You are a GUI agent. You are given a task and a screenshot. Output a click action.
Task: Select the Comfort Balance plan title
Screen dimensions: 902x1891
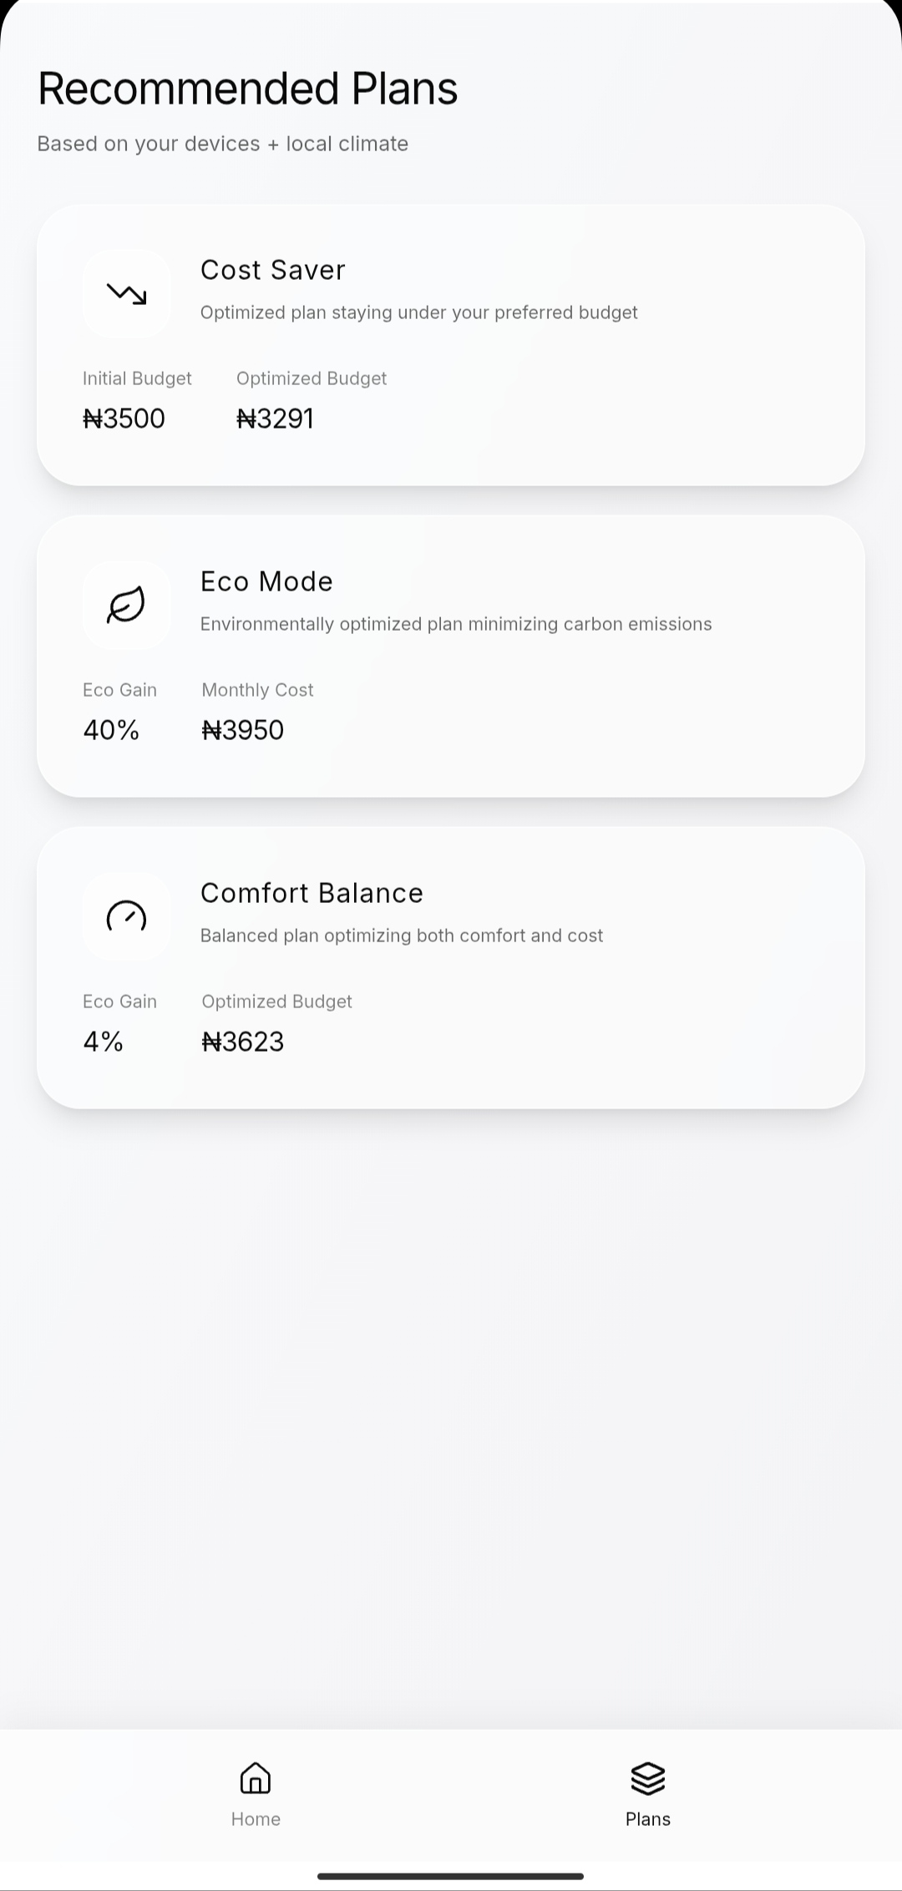point(312,893)
